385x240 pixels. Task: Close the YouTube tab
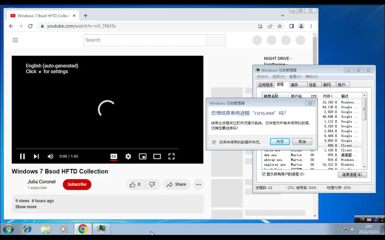[x=74, y=16]
